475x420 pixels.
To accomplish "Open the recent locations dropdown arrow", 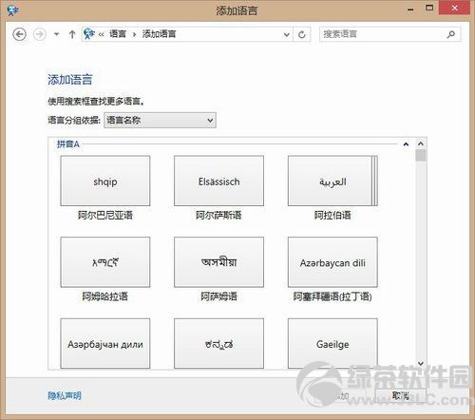I will (x=56, y=34).
